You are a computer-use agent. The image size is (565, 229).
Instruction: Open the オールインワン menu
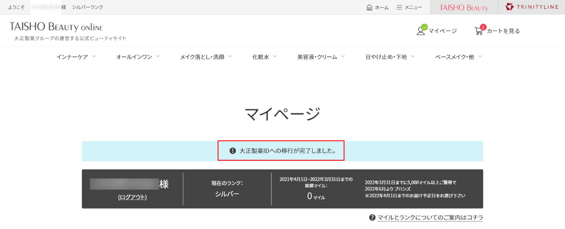(134, 57)
